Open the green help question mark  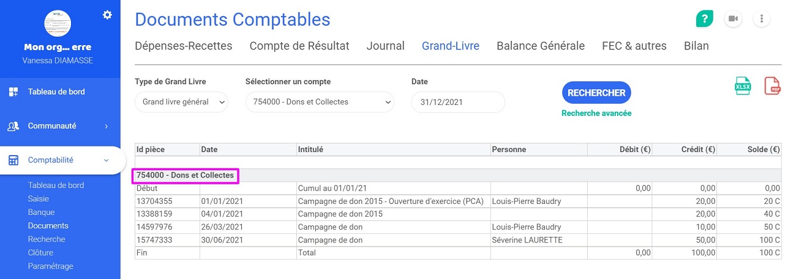click(x=705, y=19)
